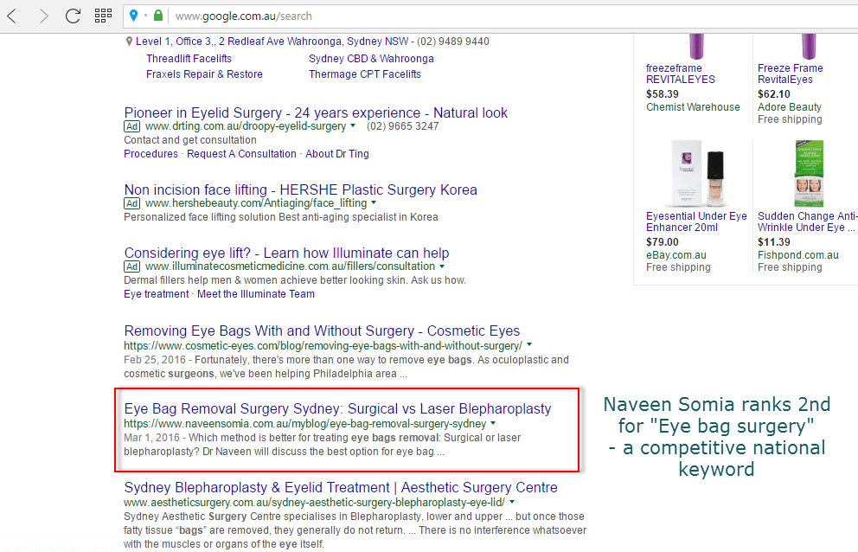Open the naveensomia.com.au result dropdown arrow
Screen dimensions: 858x552
(493, 423)
